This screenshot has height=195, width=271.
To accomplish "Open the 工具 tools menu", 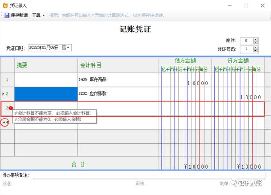I will pyautogui.click(x=36, y=15).
